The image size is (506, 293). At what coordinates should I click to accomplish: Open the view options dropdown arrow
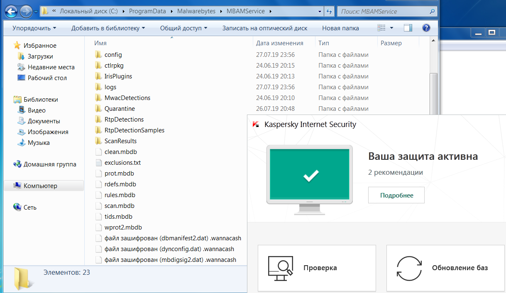392,28
